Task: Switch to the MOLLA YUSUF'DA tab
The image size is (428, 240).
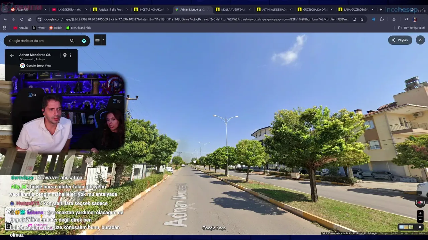Action: [x=233, y=10]
